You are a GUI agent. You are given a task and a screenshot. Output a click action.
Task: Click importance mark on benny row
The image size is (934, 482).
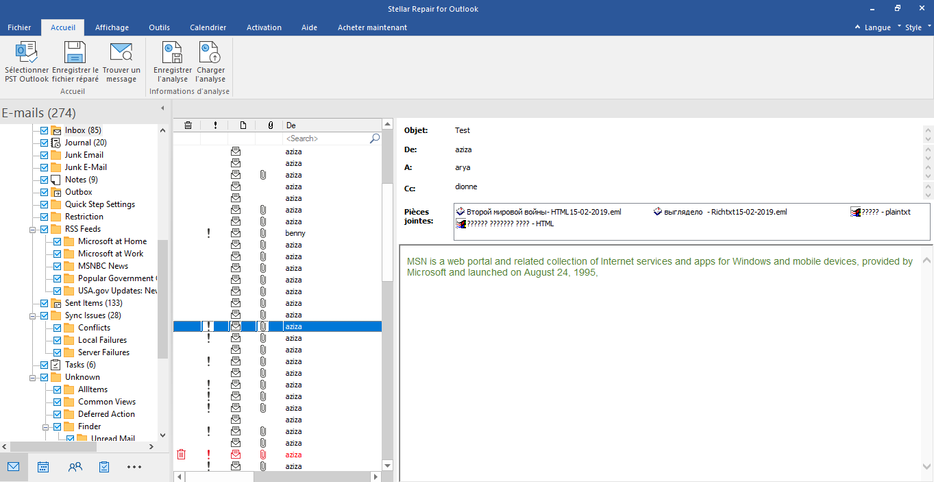[x=208, y=233]
